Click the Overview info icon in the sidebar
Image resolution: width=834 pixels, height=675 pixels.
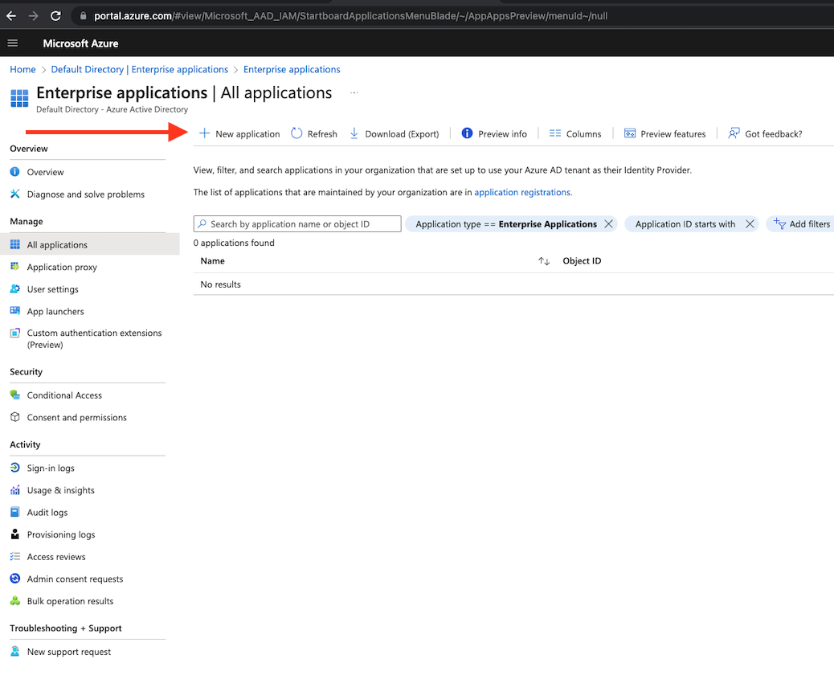point(15,172)
